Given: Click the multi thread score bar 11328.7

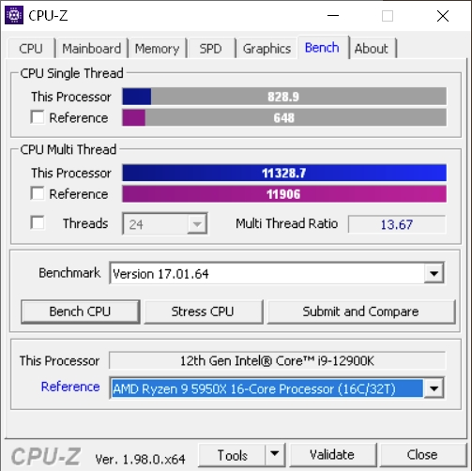Looking at the screenshot, I should [284, 173].
